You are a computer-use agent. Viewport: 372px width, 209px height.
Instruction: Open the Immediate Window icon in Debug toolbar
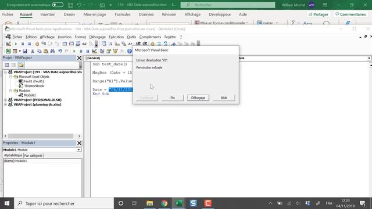(x=71, y=44)
